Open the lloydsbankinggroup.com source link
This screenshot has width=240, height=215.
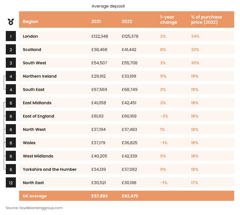34,208
